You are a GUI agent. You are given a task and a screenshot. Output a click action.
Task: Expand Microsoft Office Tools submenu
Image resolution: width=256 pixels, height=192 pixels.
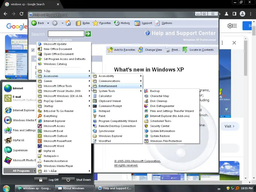pos(64,86)
